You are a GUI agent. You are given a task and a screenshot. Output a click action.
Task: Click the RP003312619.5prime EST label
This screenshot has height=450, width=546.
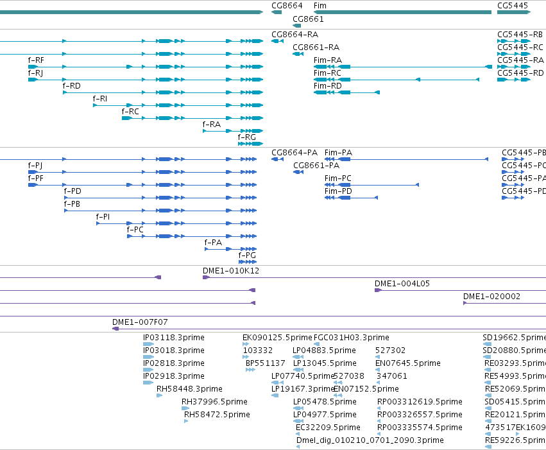coord(420,402)
